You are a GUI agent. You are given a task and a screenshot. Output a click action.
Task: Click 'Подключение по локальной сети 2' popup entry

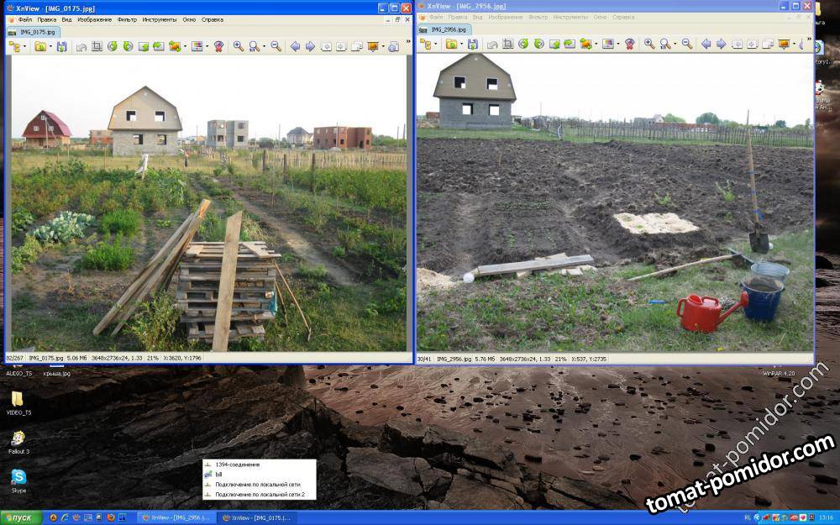[259, 495]
